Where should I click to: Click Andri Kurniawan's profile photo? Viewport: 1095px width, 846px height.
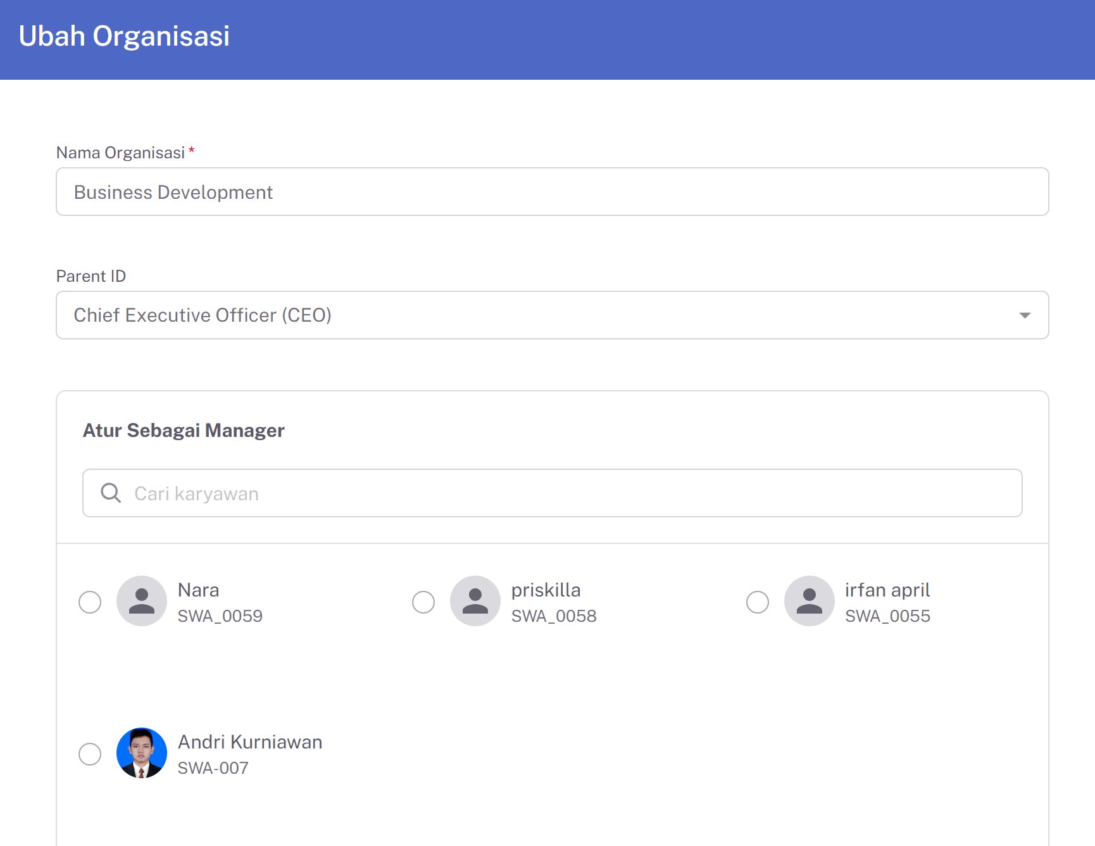point(142,753)
